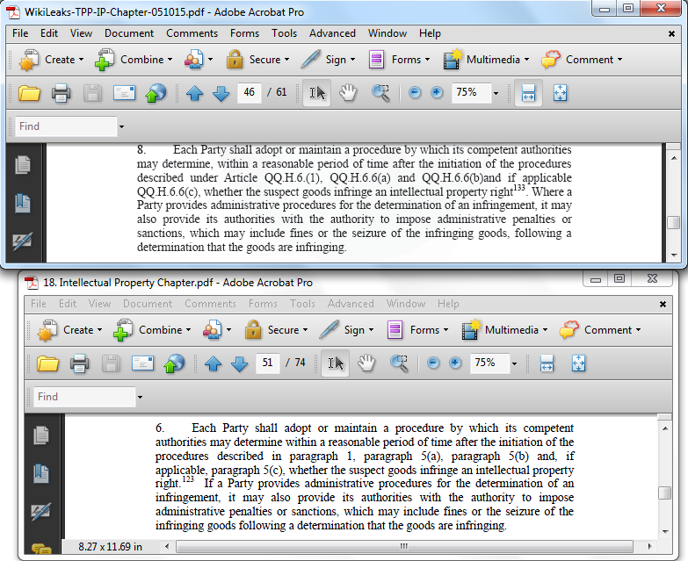Go to previous page in WikiLeaks window
Viewport: 688px width, 561px height.
tap(194, 93)
